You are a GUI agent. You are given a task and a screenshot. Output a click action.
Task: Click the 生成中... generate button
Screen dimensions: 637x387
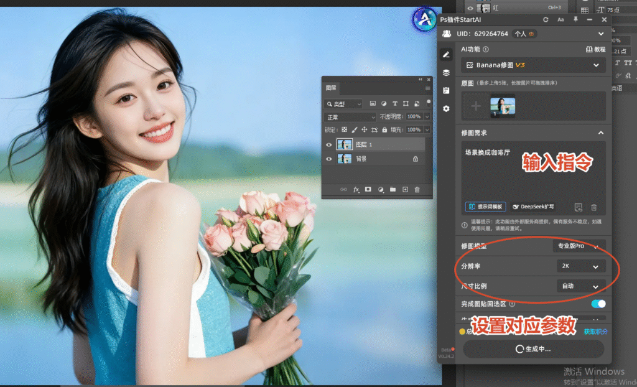533,349
